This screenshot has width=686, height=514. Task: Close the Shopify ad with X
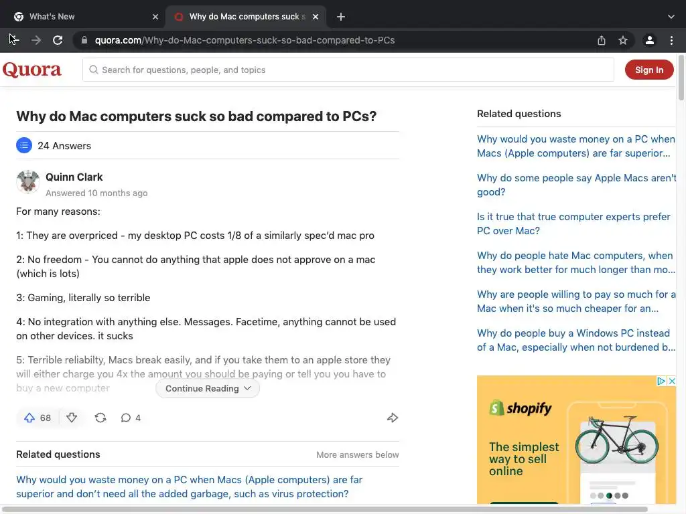[x=672, y=381]
